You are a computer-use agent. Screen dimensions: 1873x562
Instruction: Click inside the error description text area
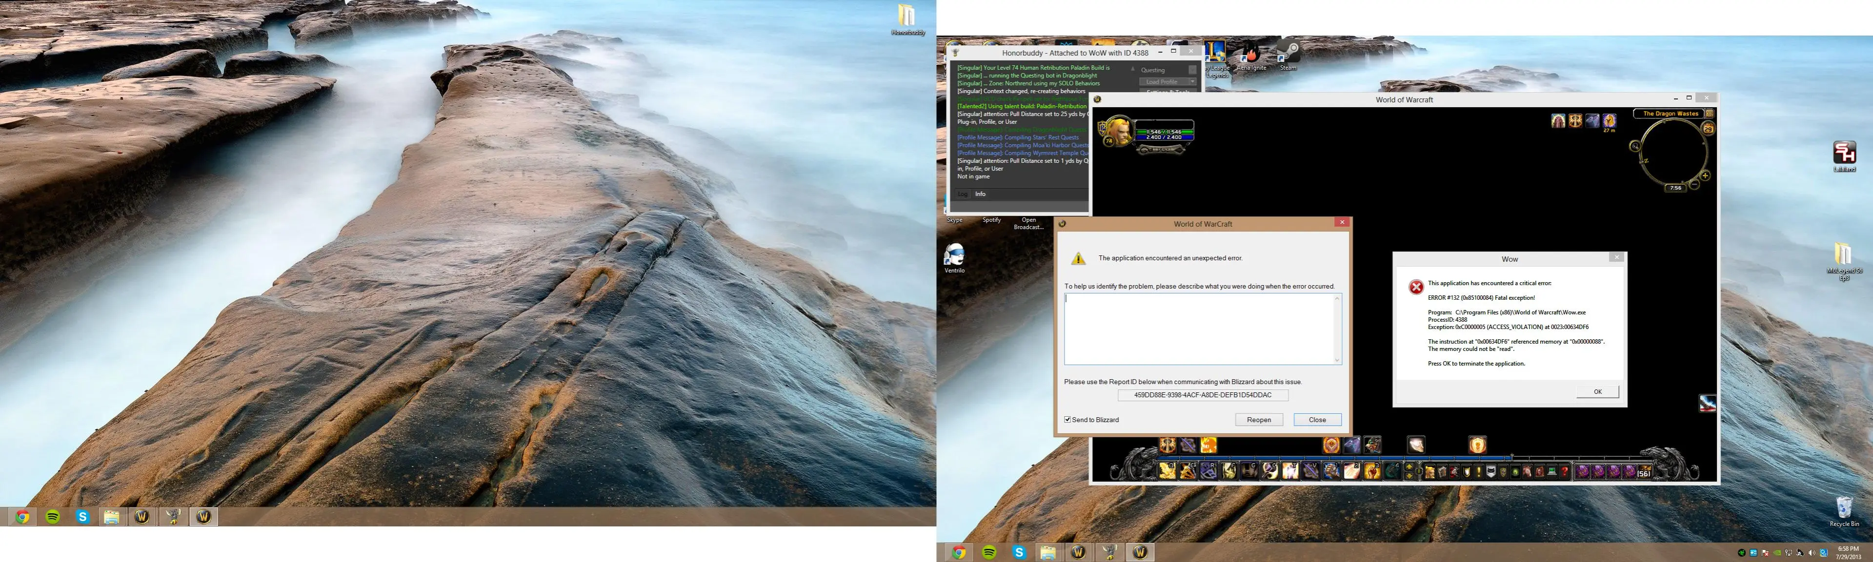click(1200, 329)
